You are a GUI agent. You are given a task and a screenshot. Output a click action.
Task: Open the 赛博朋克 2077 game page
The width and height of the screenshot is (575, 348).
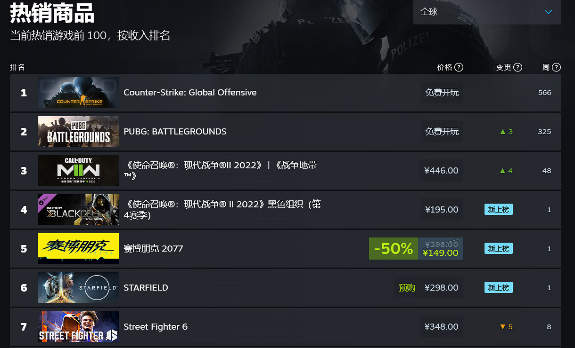(x=153, y=248)
